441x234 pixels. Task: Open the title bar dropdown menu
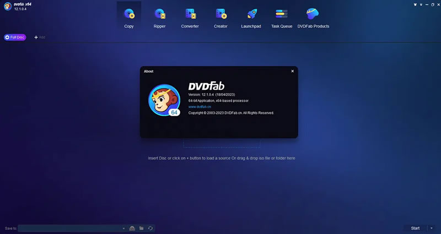point(421,4)
